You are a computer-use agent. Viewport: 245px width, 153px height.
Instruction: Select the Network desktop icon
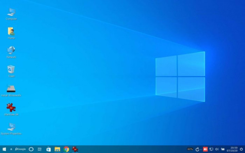[x=11, y=52]
